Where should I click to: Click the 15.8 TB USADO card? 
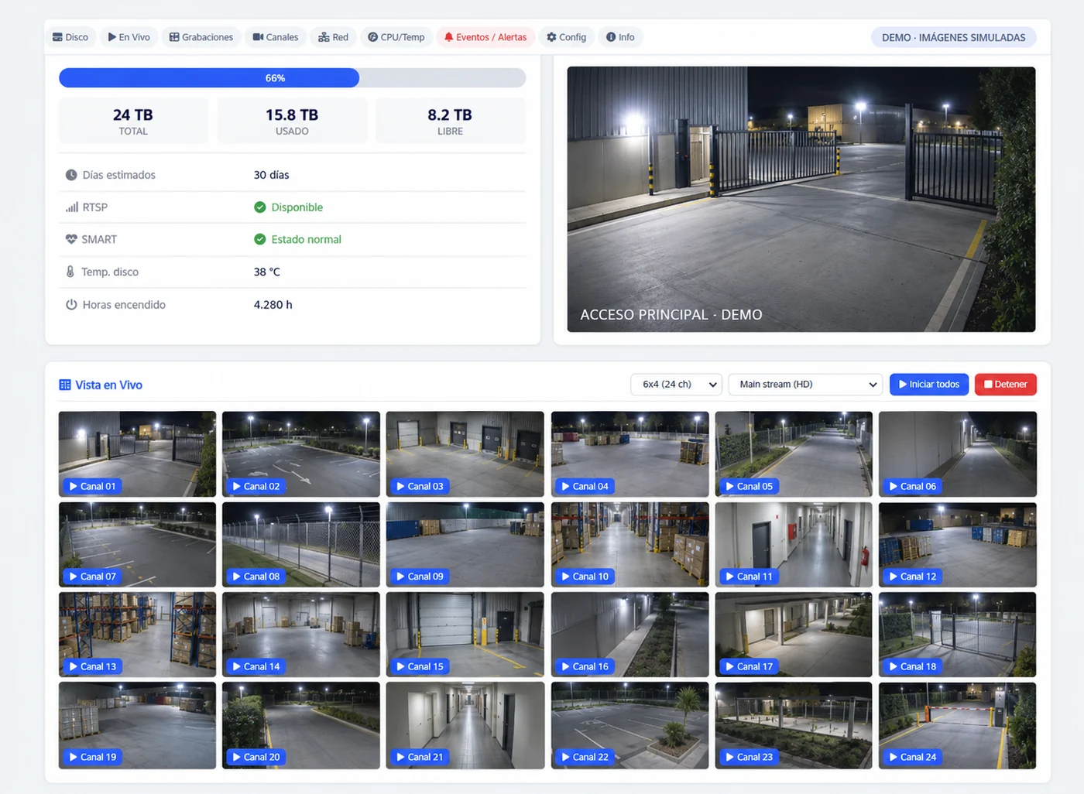click(x=292, y=121)
